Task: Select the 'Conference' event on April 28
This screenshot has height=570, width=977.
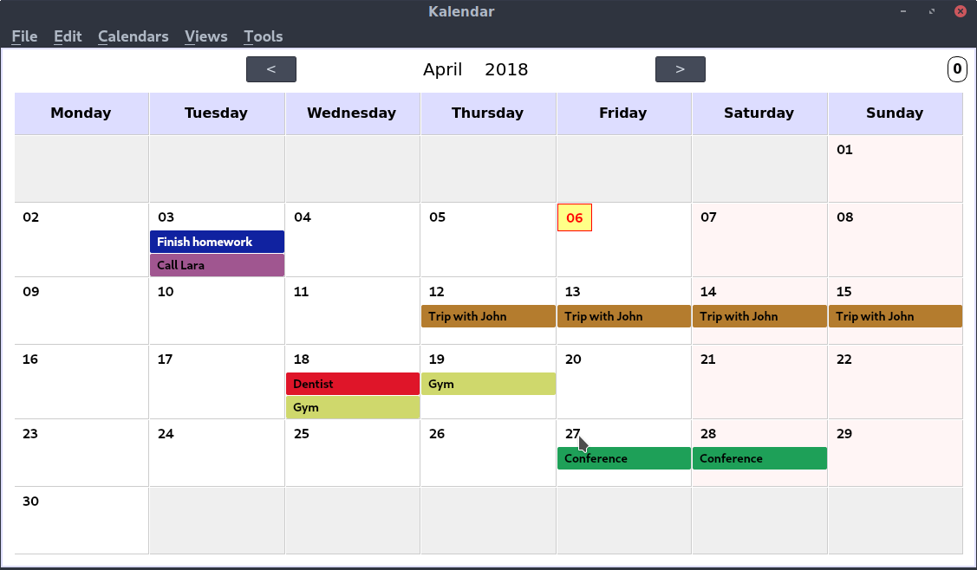Action: pos(759,458)
